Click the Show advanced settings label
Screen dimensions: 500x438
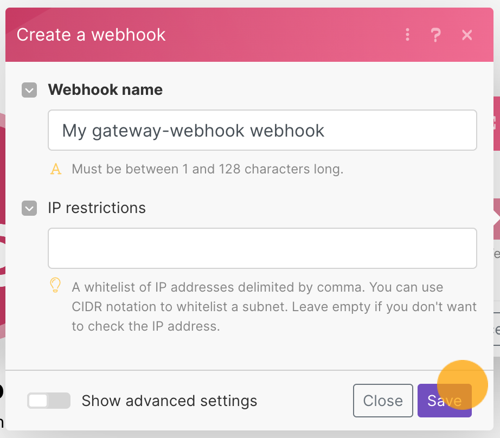169,401
